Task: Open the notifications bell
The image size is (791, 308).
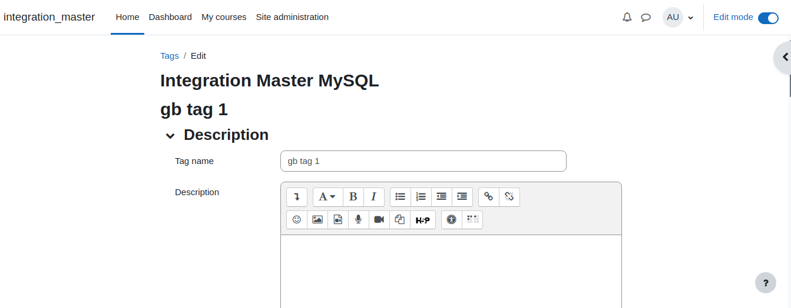Action: pyautogui.click(x=627, y=17)
